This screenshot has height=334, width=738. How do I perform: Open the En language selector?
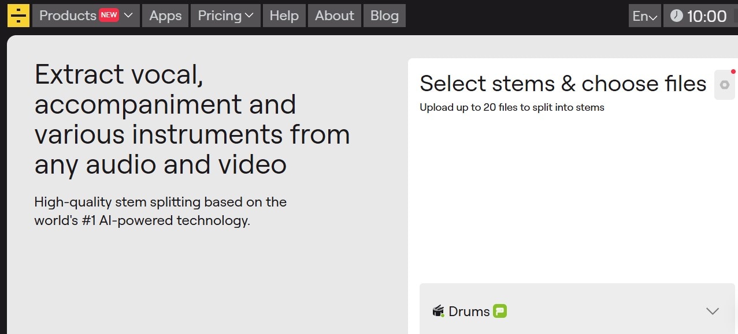644,16
